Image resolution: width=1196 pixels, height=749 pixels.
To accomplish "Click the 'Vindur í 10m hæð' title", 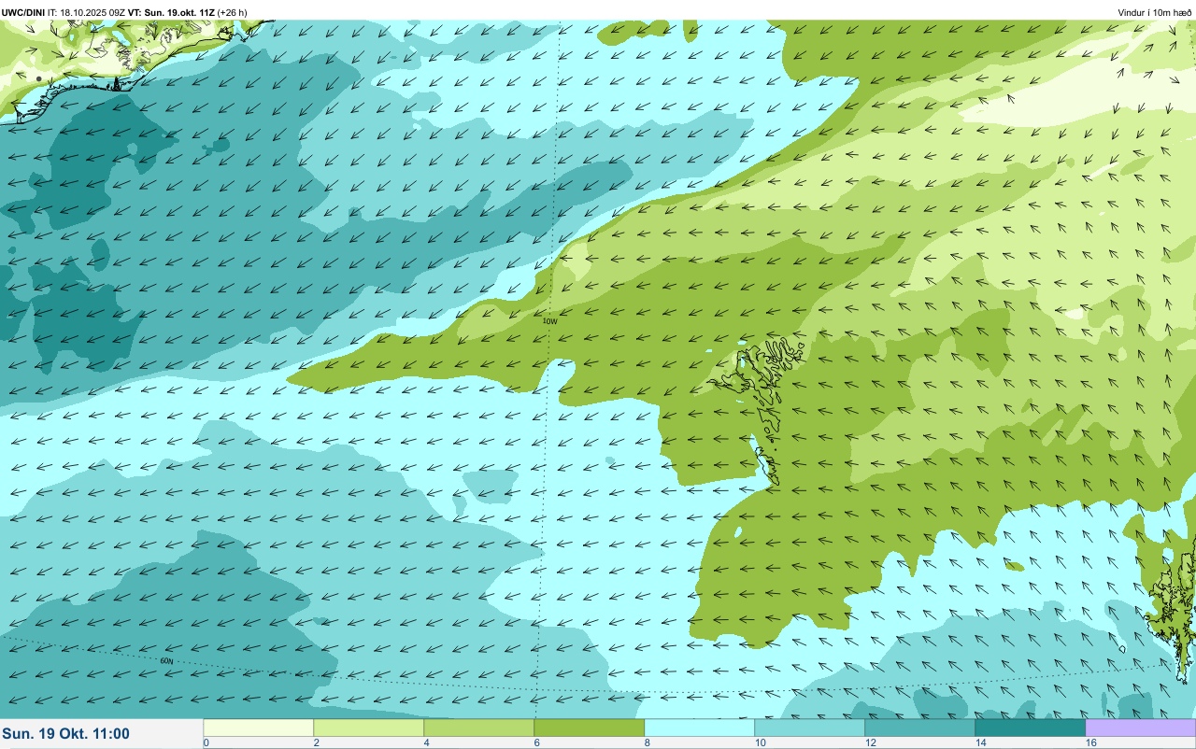I will pos(1155,12).
